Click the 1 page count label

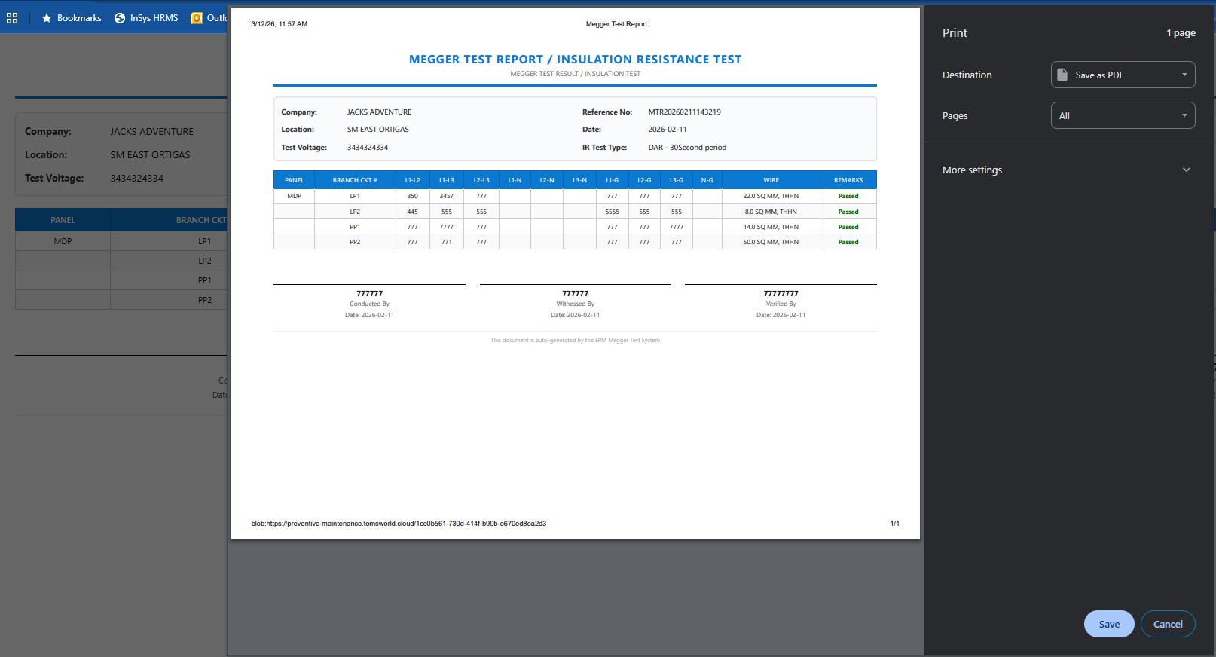tap(1181, 33)
